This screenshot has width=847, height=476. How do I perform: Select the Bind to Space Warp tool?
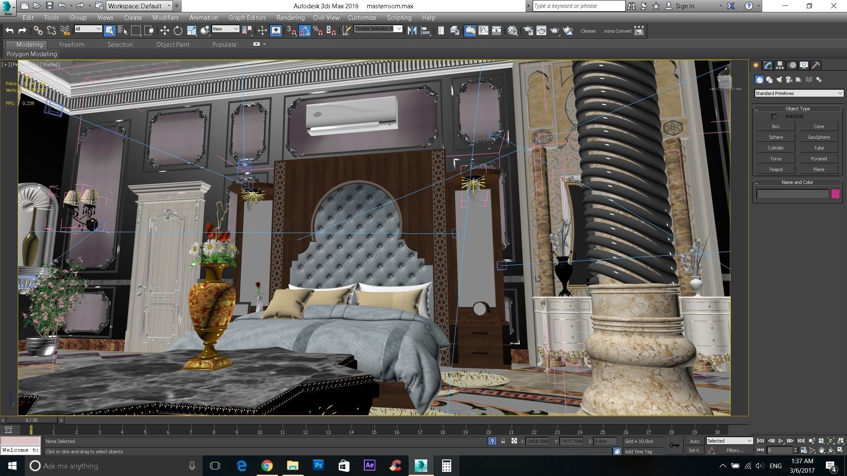65,31
